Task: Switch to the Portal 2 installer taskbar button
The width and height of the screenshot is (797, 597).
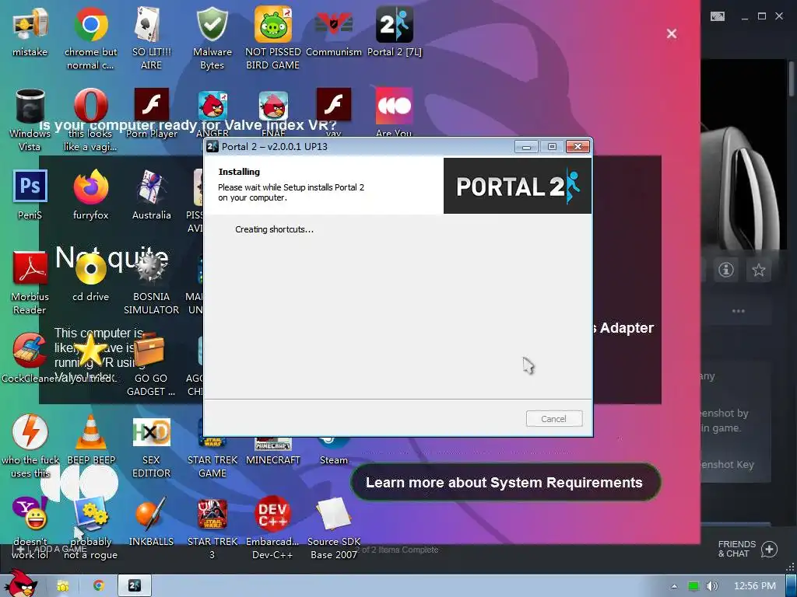Action: point(134,586)
